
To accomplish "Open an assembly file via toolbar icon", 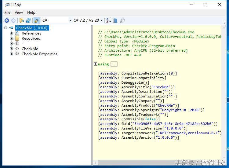I will [22, 20].
